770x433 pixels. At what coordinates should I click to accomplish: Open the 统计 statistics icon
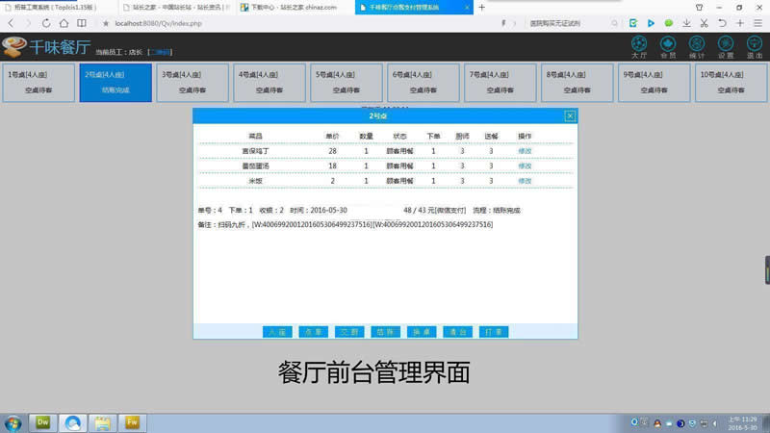coord(697,45)
